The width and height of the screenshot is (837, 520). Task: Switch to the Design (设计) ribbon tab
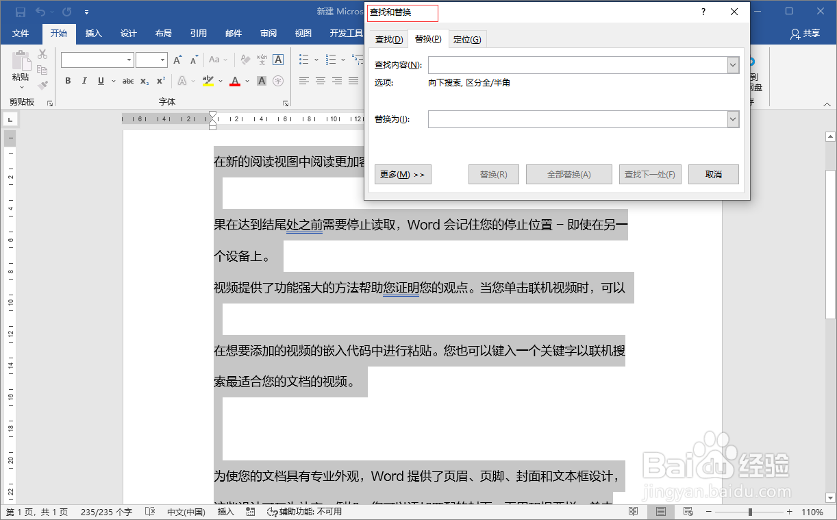[129, 34]
